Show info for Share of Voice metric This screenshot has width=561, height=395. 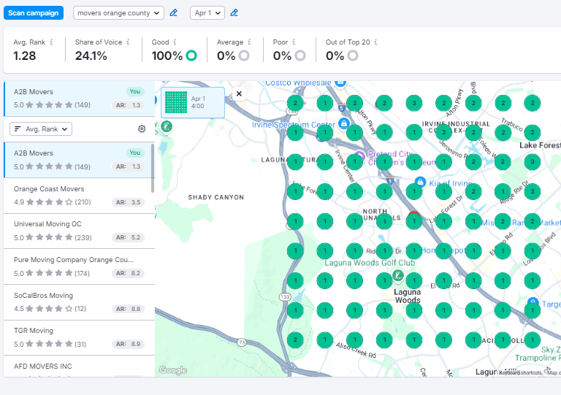click(128, 42)
